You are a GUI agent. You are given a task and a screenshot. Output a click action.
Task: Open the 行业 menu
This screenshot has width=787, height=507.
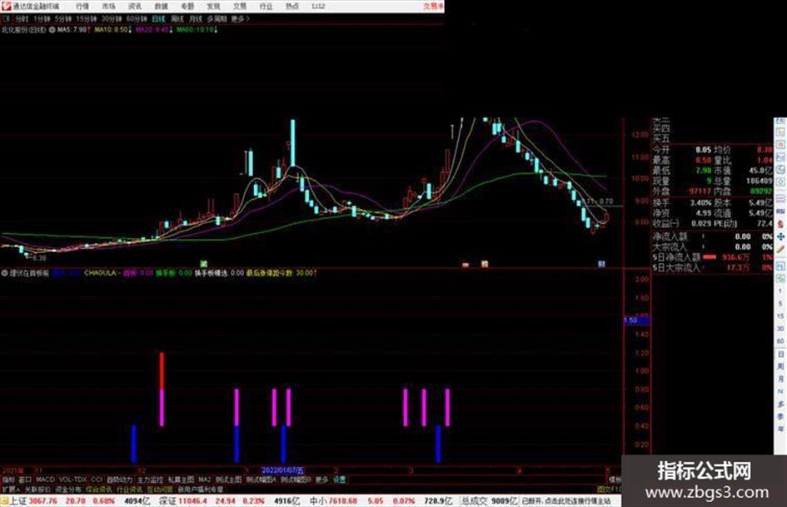[x=266, y=7]
